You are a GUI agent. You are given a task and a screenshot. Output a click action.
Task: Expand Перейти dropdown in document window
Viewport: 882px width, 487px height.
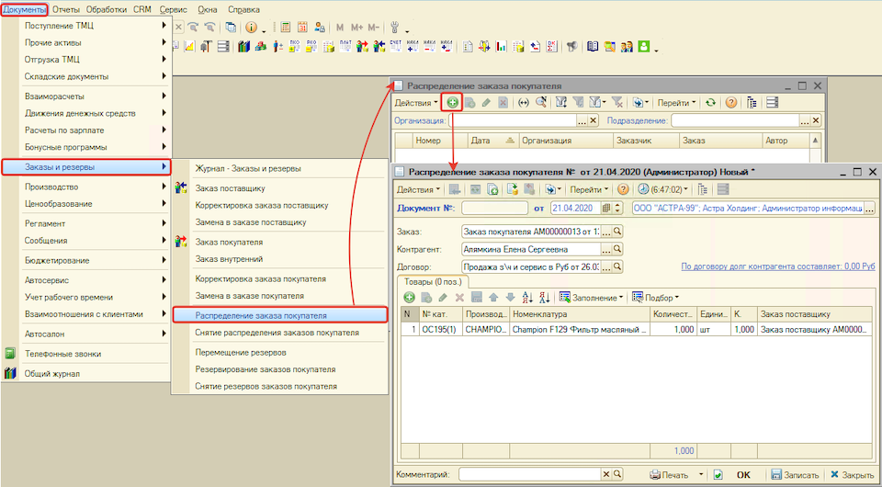pos(589,189)
